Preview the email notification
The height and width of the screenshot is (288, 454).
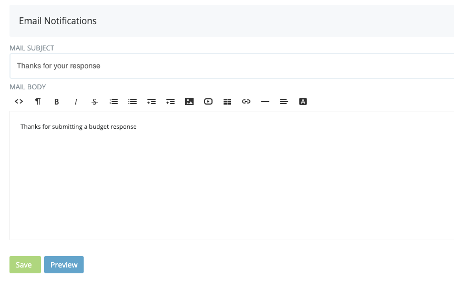click(64, 264)
